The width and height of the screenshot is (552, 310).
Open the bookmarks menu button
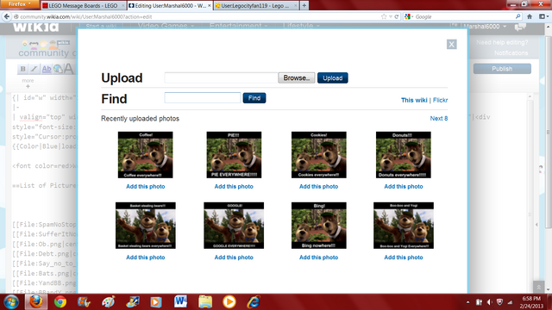[x=543, y=16]
